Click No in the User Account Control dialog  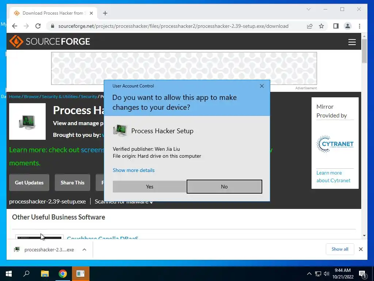pyautogui.click(x=224, y=187)
